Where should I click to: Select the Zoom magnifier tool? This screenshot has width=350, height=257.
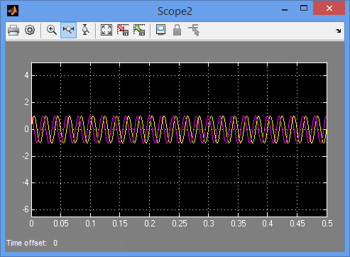pos(51,31)
